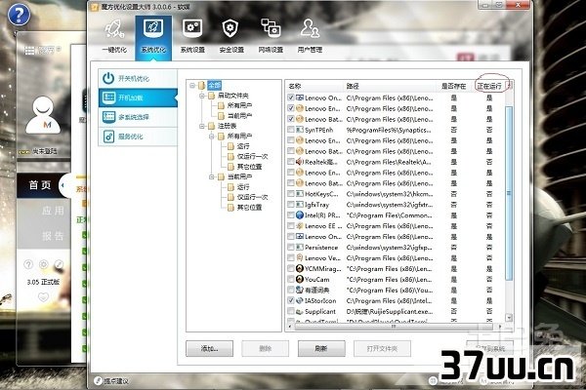
Task: Click the 全部 folder icon in tree
Action: pos(202,86)
